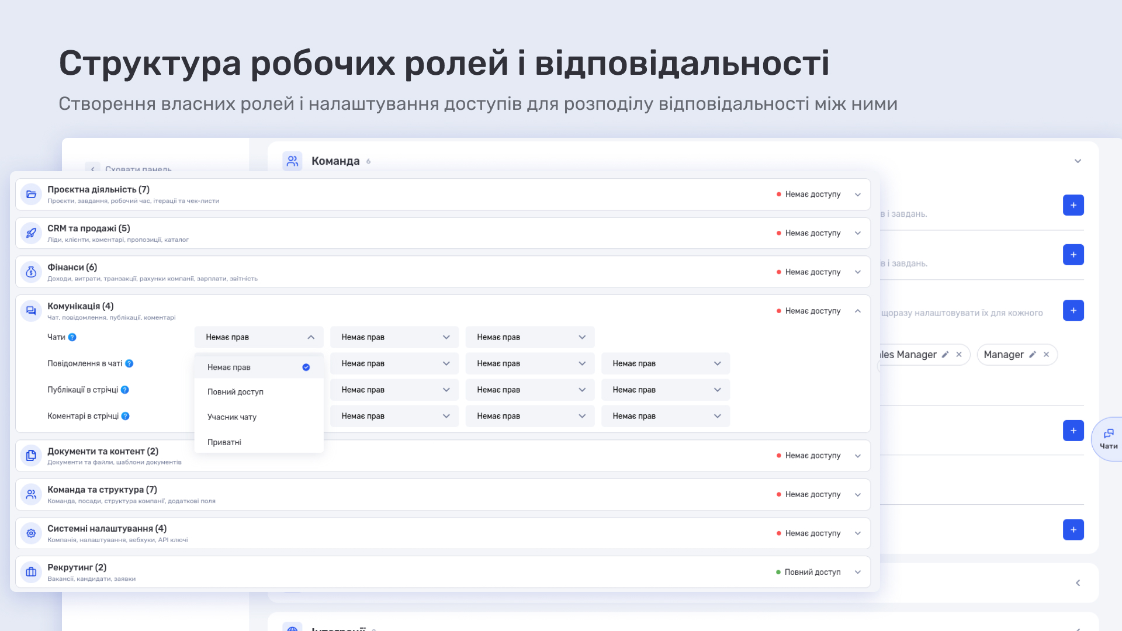Select the Учасник чату option in the list
Image resolution: width=1122 pixels, height=631 pixels.
pyautogui.click(x=259, y=417)
